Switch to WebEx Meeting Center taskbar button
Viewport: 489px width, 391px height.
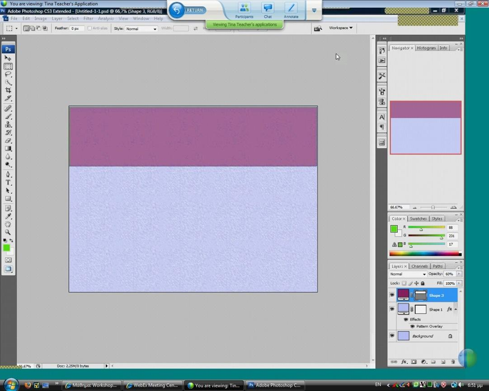[152, 385]
